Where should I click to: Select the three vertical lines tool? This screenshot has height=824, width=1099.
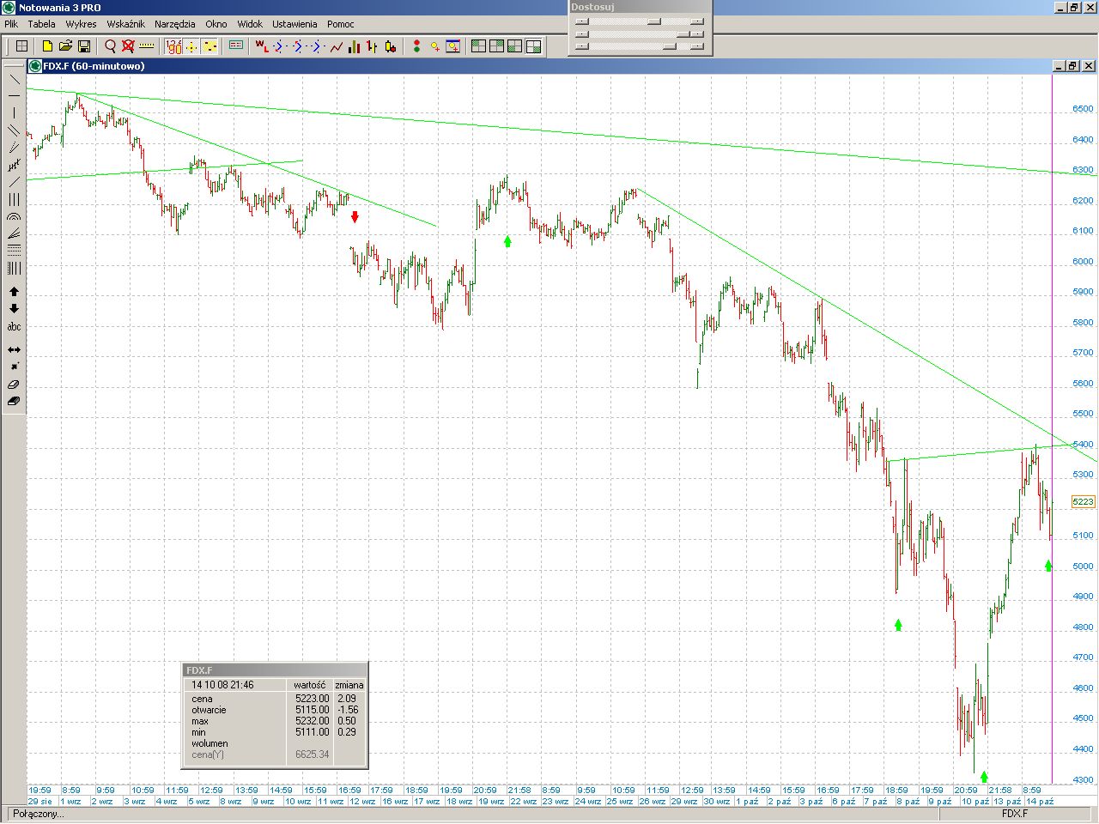point(14,199)
